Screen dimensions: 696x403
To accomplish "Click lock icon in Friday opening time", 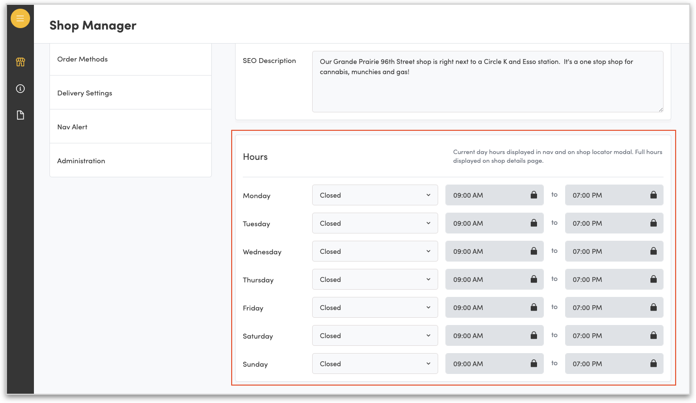I will click(534, 307).
